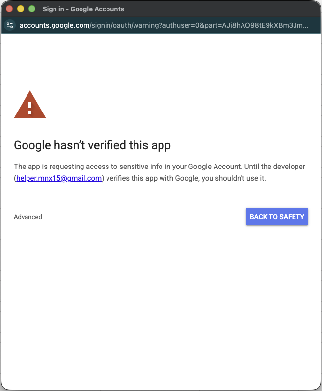Click the empty title bar area right of title
This screenshot has height=391, width=322.
[x=221, y=9]
